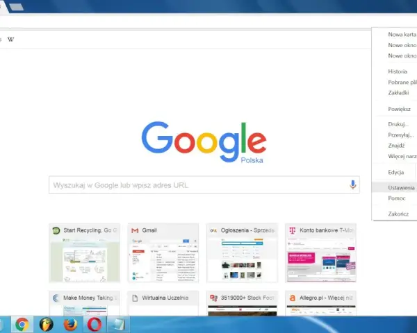Open the 3519000+ Stock Footage thumbnail
This screenshot has width=417, height=333.
click(242, 310)
